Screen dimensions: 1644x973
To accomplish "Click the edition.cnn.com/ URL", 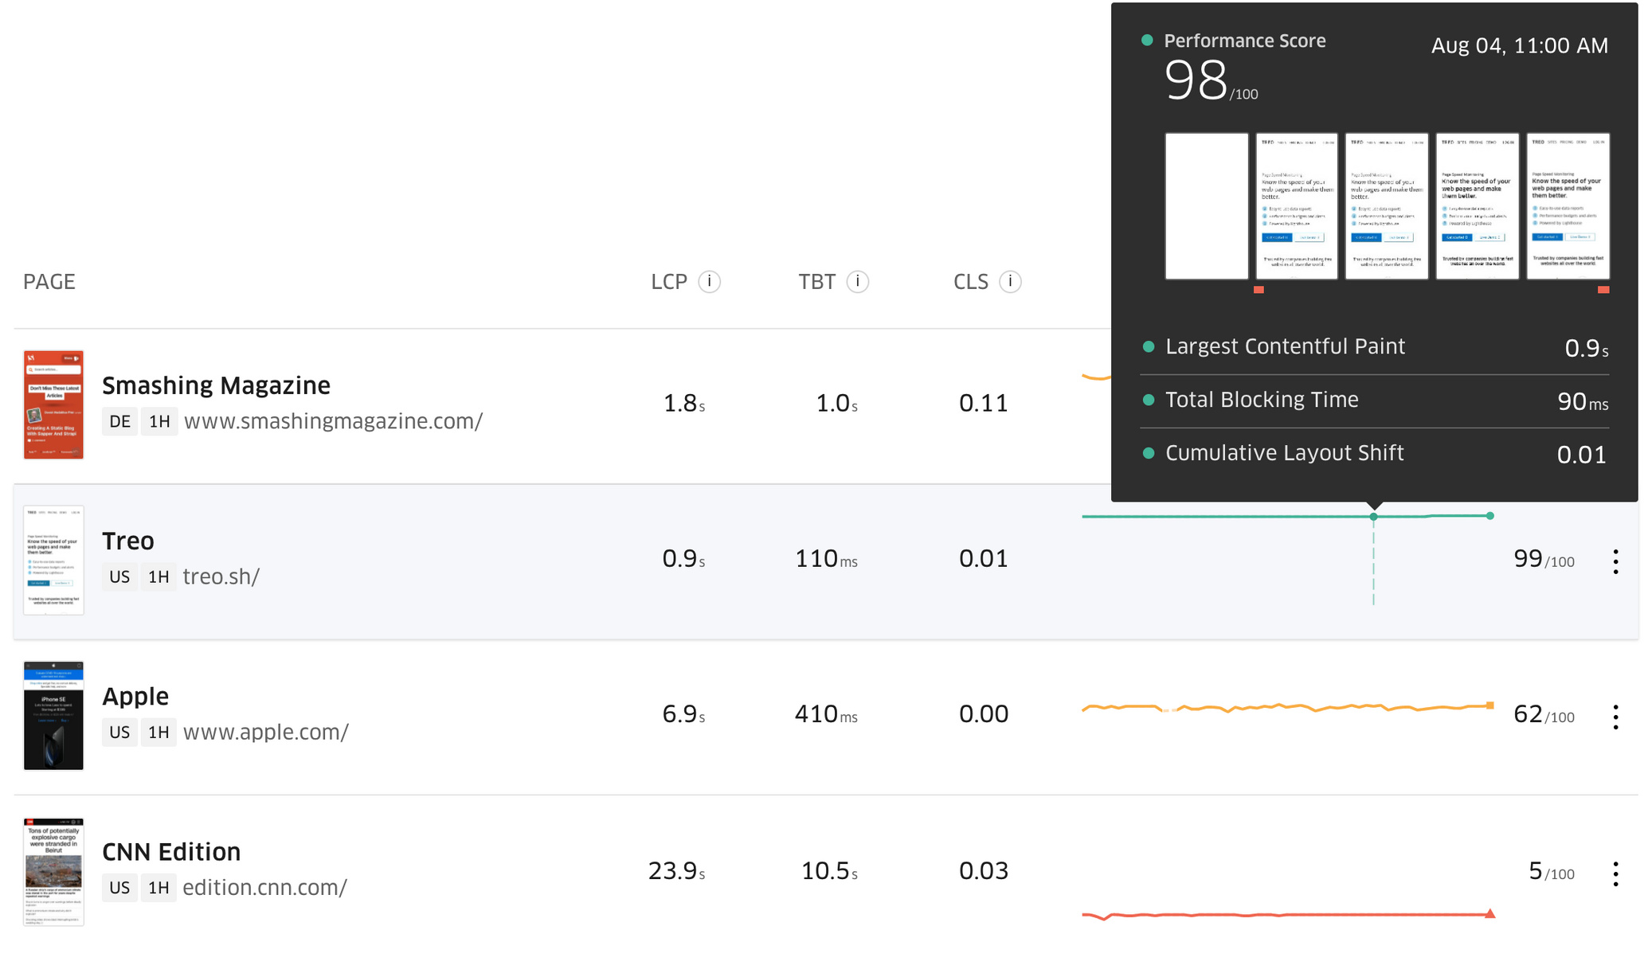I will 264,887.
